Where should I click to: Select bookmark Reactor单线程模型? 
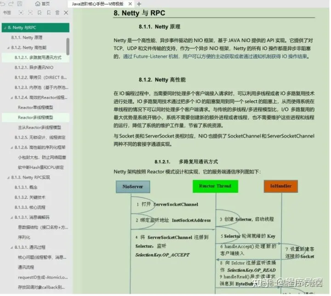35,107
